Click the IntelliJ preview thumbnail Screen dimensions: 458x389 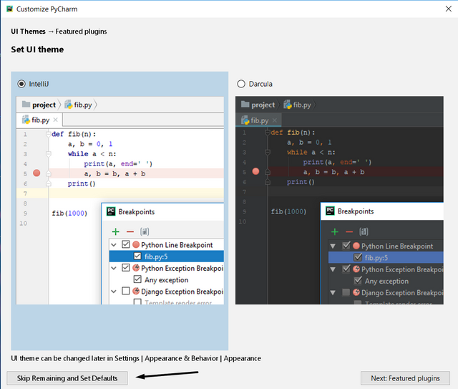120,201
